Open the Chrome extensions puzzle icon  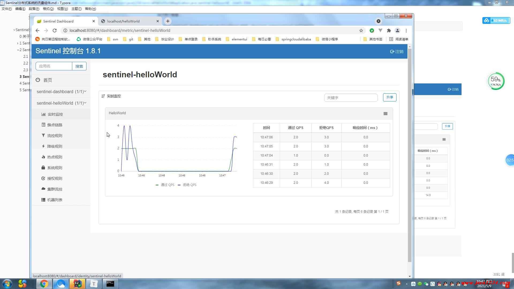389,31
